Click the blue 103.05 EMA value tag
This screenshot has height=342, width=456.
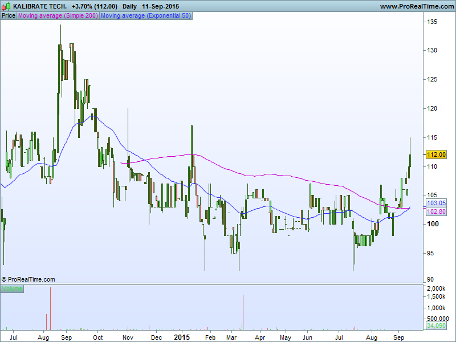436,203
